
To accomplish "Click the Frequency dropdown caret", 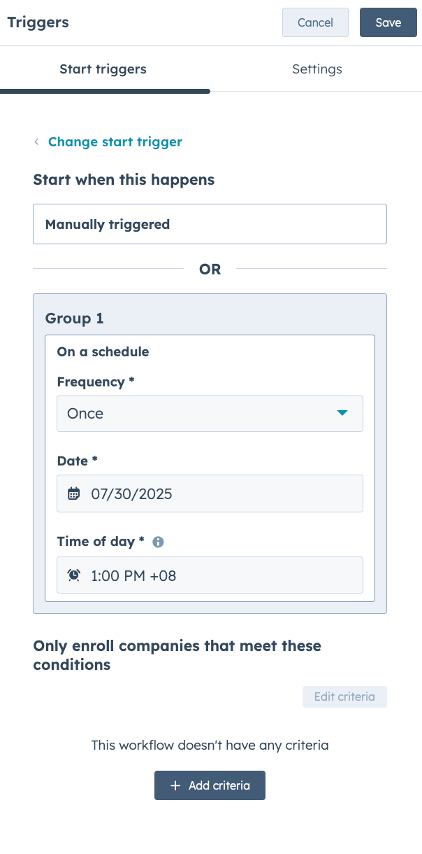I will [x=342, y=414].
